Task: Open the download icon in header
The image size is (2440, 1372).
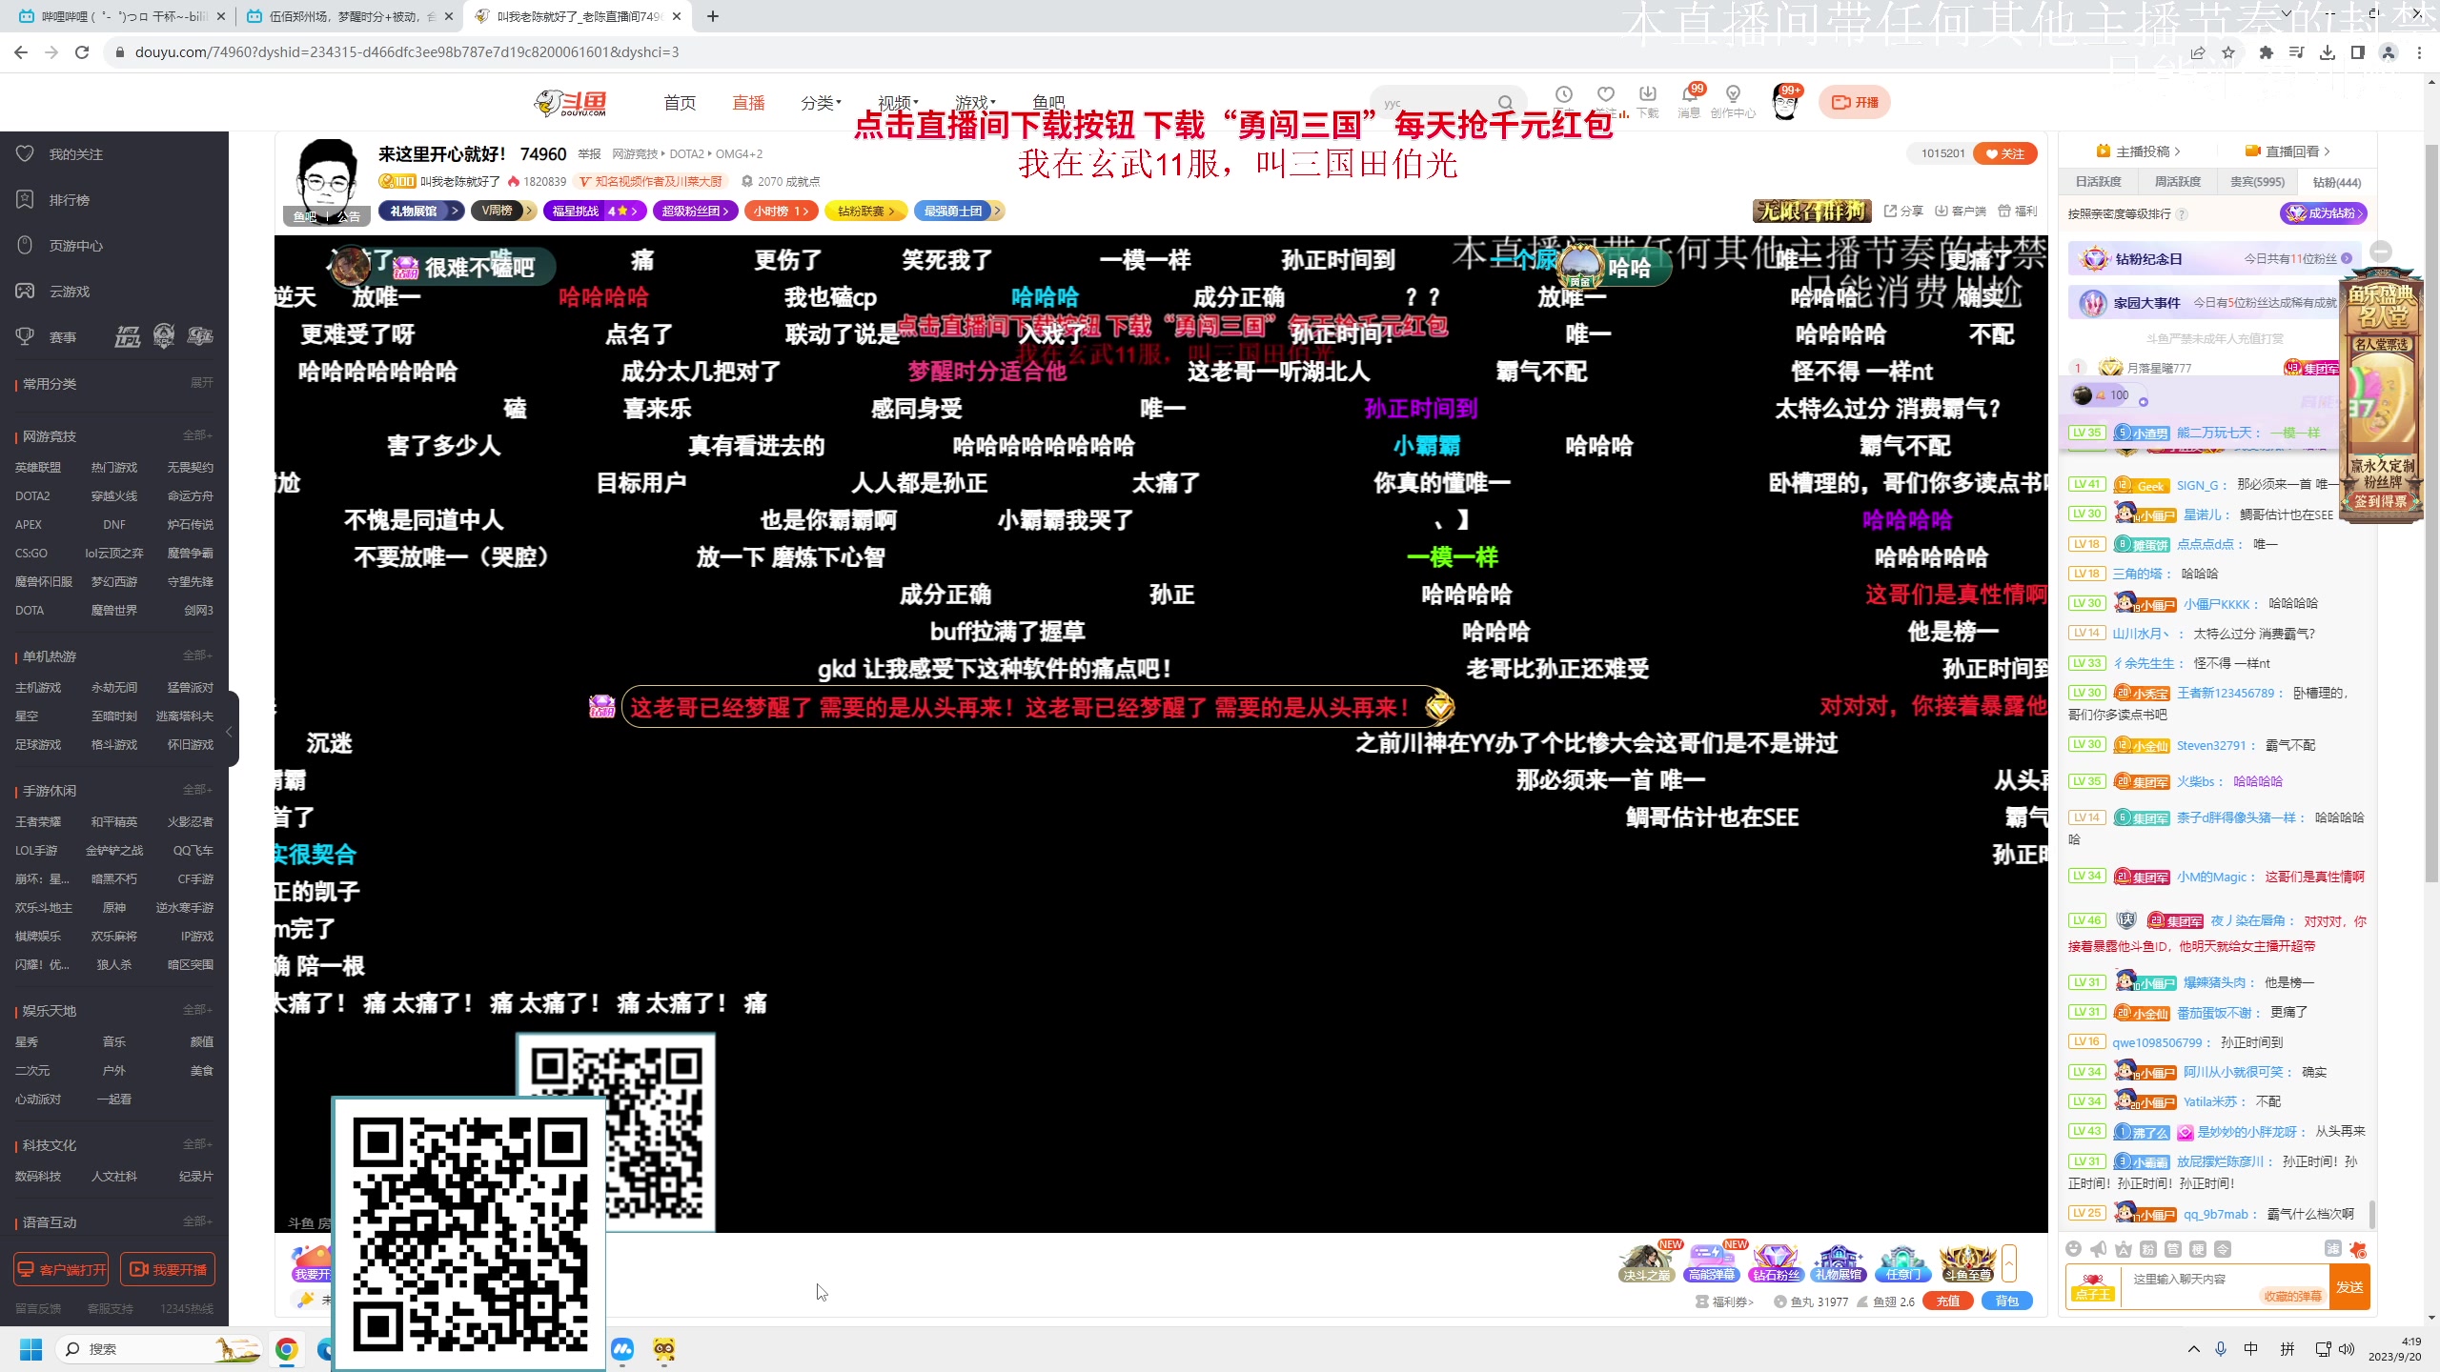Action: [x=1647, y=94]
